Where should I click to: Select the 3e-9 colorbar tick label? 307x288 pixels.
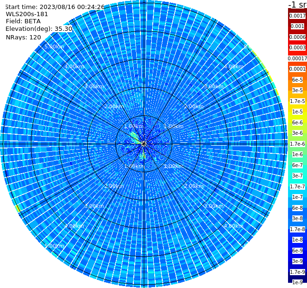[x=298, y=261]
